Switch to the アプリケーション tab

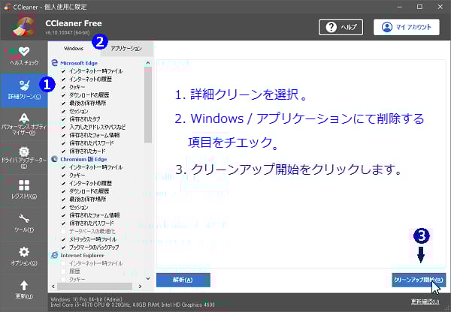[126, 49]
